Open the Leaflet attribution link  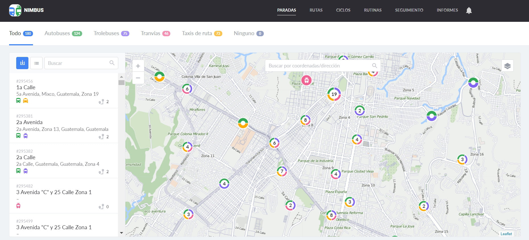click(506, 234)
